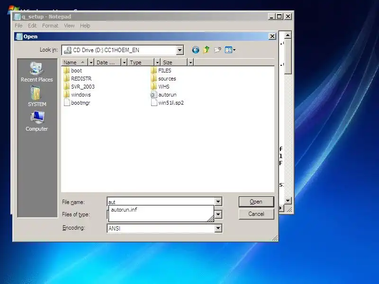
Task: Open the View menu in Notepad
Action: click(x=69, y=26)
